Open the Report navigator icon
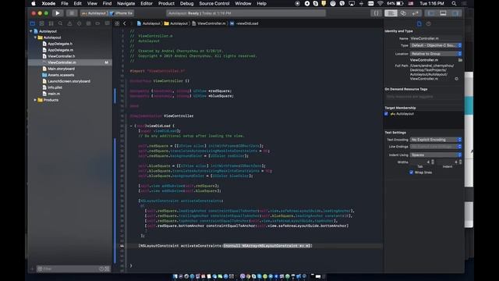Viewport: 499px width, 281px height. coord(107,23)
